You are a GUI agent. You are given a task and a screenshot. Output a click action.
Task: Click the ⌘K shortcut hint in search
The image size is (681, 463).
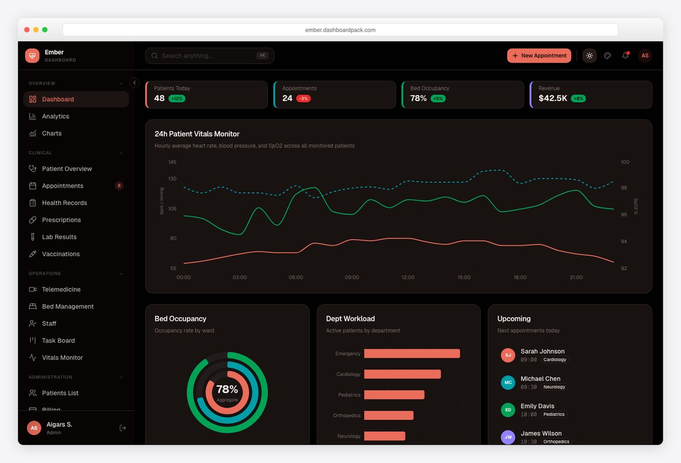pyautogui.click(x=262, y=56)
